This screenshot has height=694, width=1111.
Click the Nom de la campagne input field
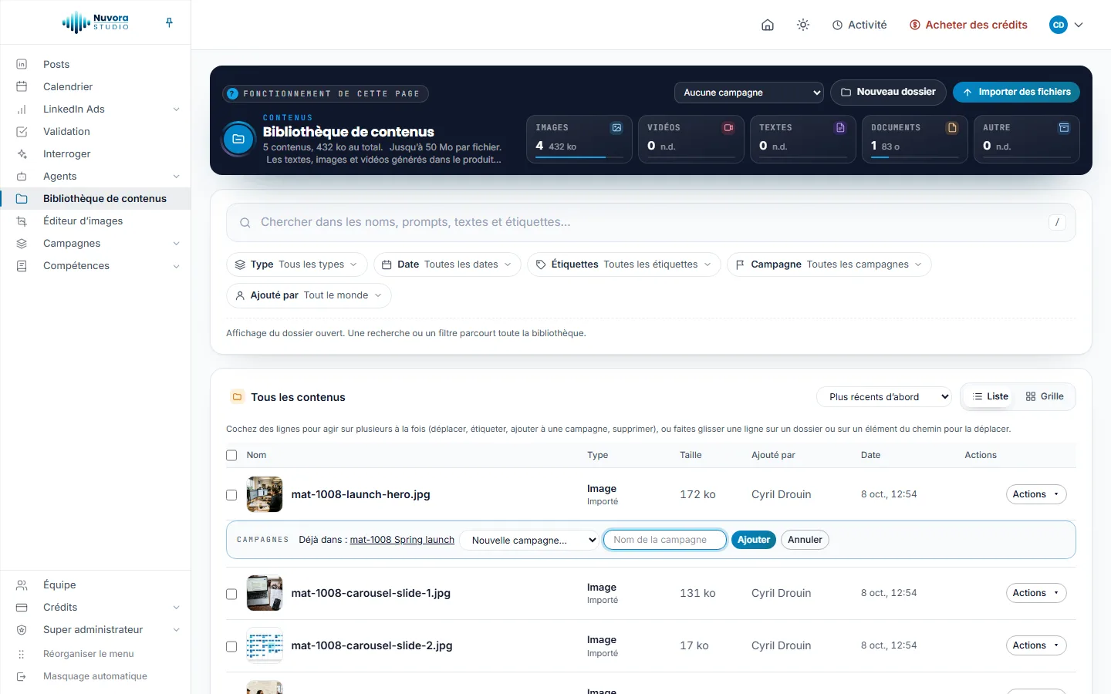pos(665,540)
